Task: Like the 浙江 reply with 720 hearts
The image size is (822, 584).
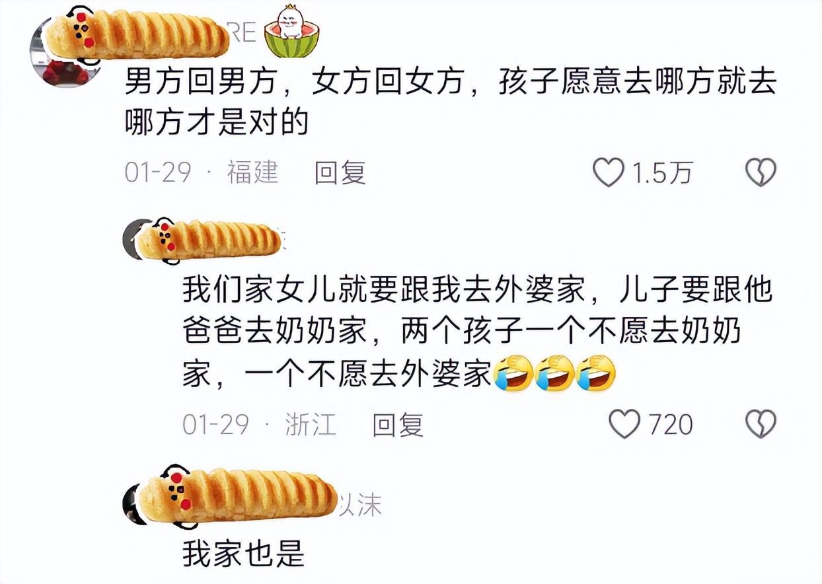Action: tap(624, 424)
